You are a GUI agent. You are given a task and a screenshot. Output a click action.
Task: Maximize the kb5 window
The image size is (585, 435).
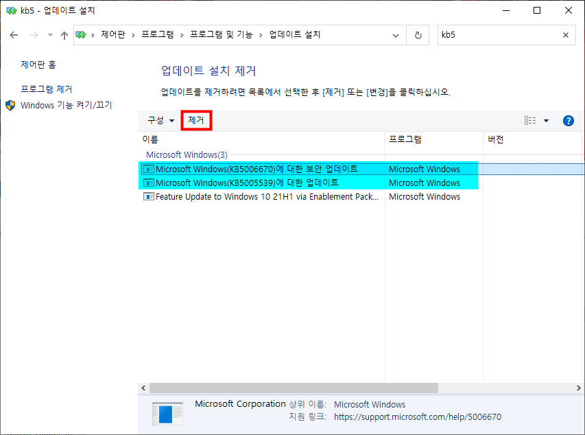pos(537,10)
